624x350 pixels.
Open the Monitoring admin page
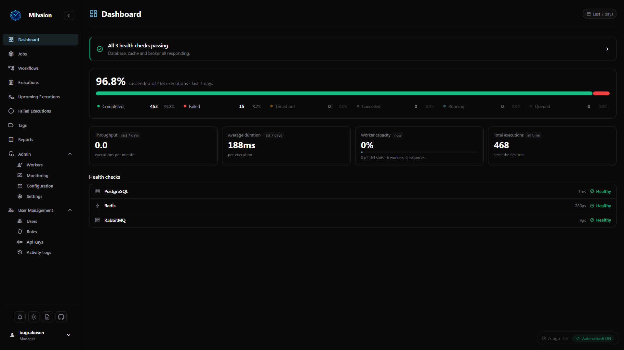37,175
